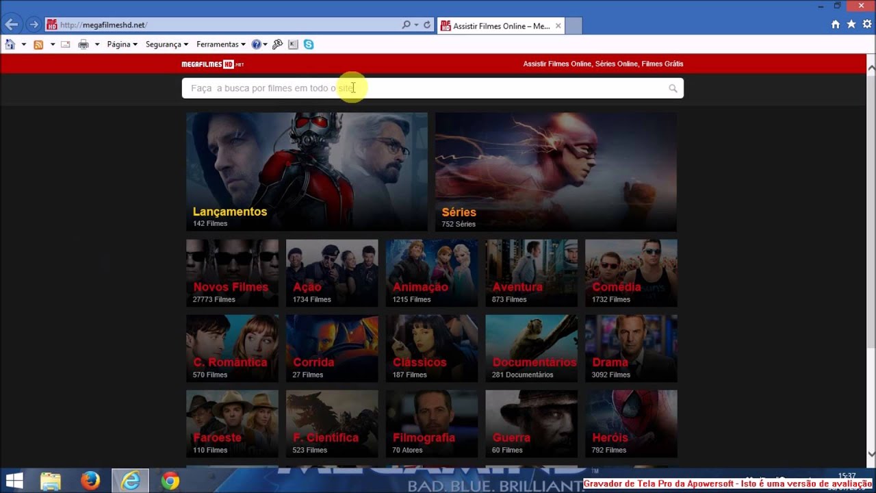Expand the RSS feeds dropdown arrow
The image size is (876, 493).
(x=53, y=45)
